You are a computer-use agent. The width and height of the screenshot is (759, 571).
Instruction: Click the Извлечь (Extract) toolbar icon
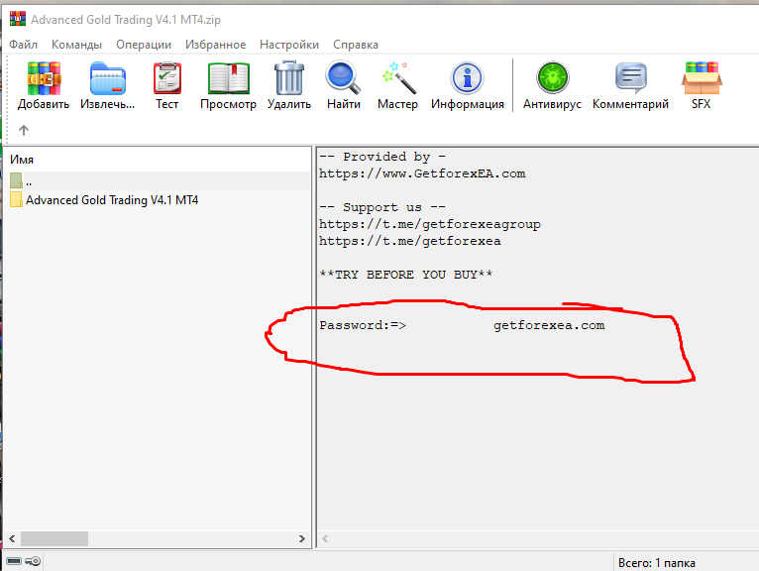[x=107, y=78]
